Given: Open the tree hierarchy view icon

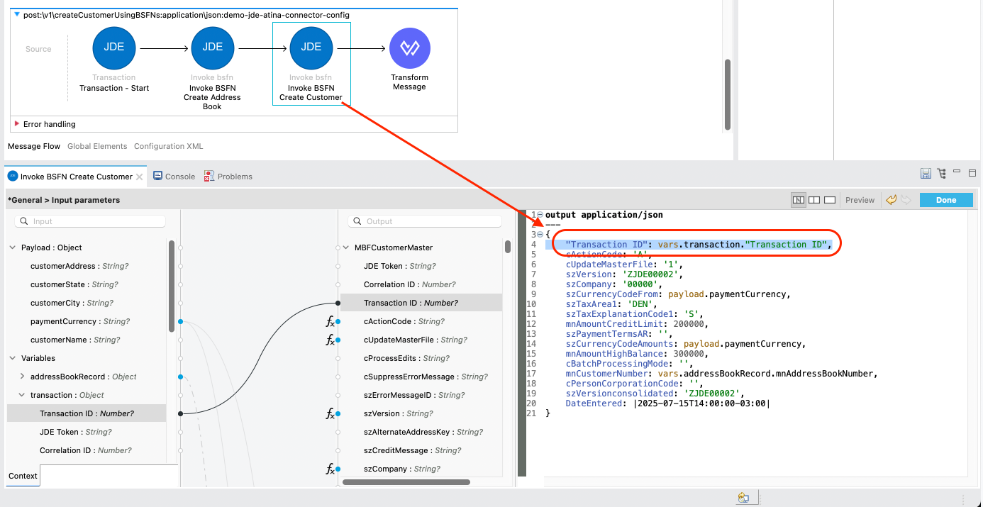Looking at the screenshot, I should coord(941,174).
